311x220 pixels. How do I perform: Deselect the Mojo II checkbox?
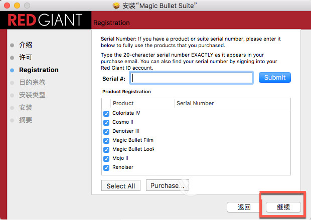click(106, 158)
